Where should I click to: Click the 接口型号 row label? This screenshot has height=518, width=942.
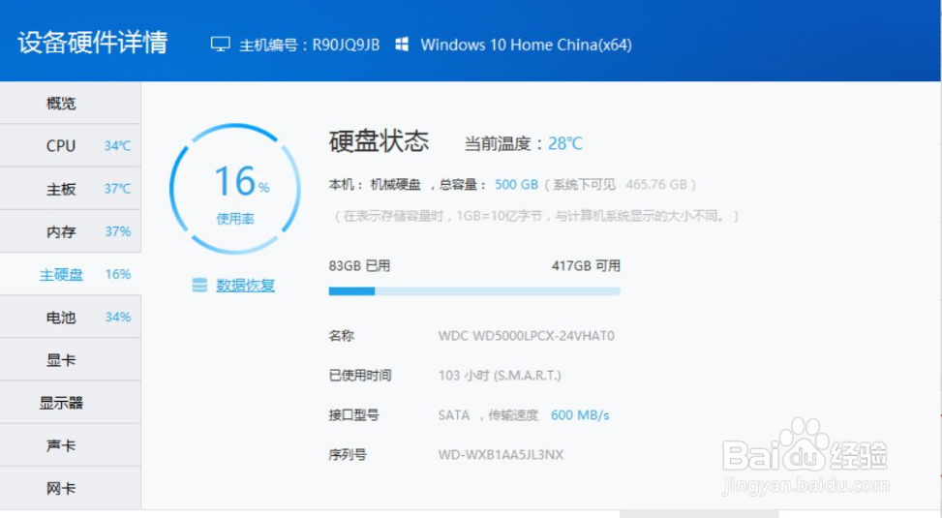pos(353,415)
